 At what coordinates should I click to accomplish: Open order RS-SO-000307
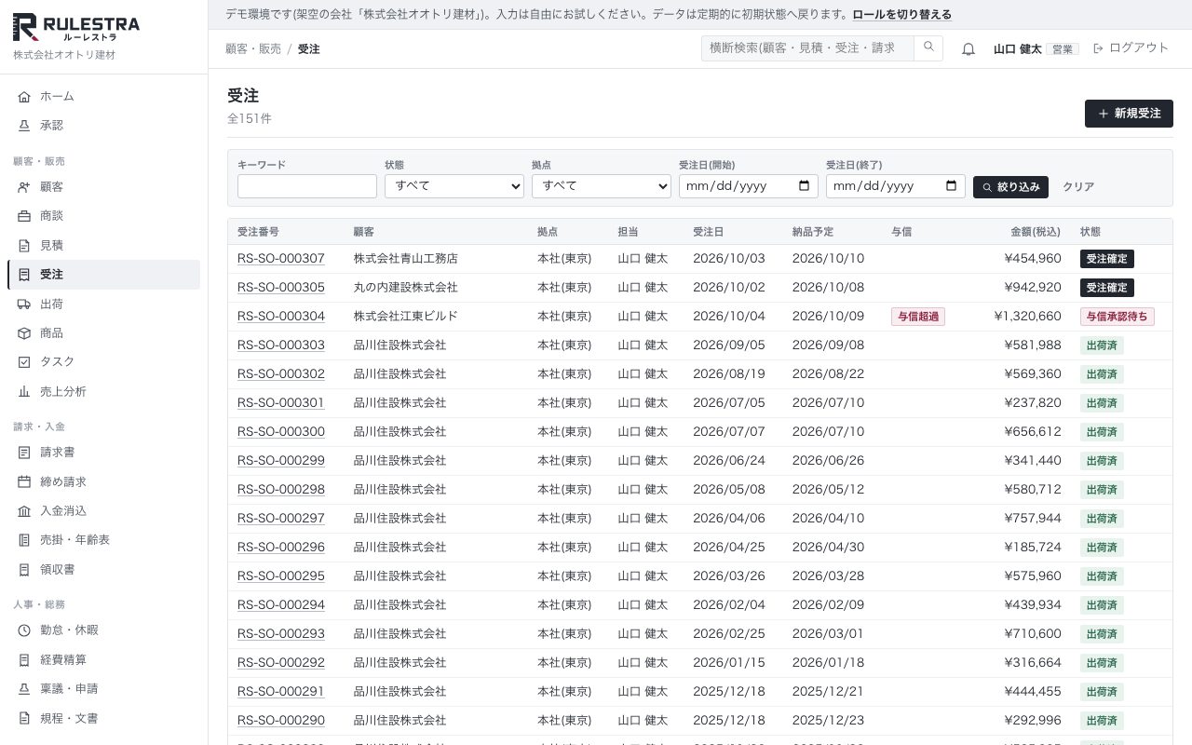[281, 259]
